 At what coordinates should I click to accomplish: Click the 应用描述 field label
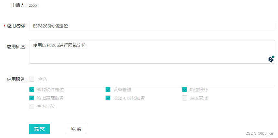pos(16,47)
